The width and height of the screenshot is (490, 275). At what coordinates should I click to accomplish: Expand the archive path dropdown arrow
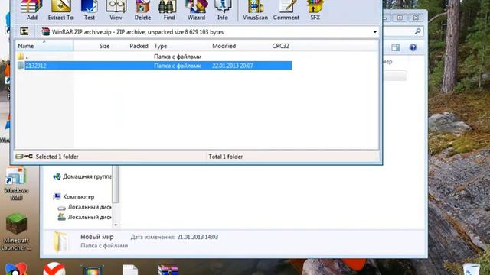point(374,32)
